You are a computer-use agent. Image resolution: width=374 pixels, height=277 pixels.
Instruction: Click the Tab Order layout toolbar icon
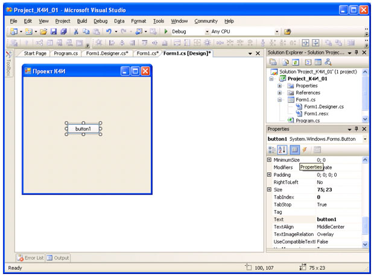tap(351, 43)
